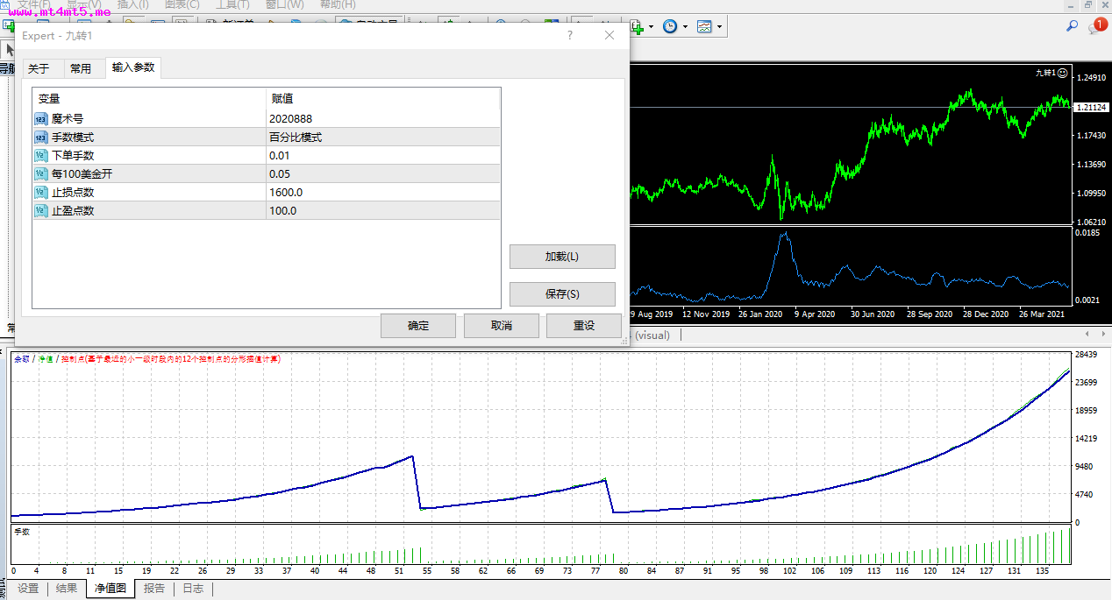
Task: Click the chart tabs scroll-left arrow
Action: [1088, 334]
